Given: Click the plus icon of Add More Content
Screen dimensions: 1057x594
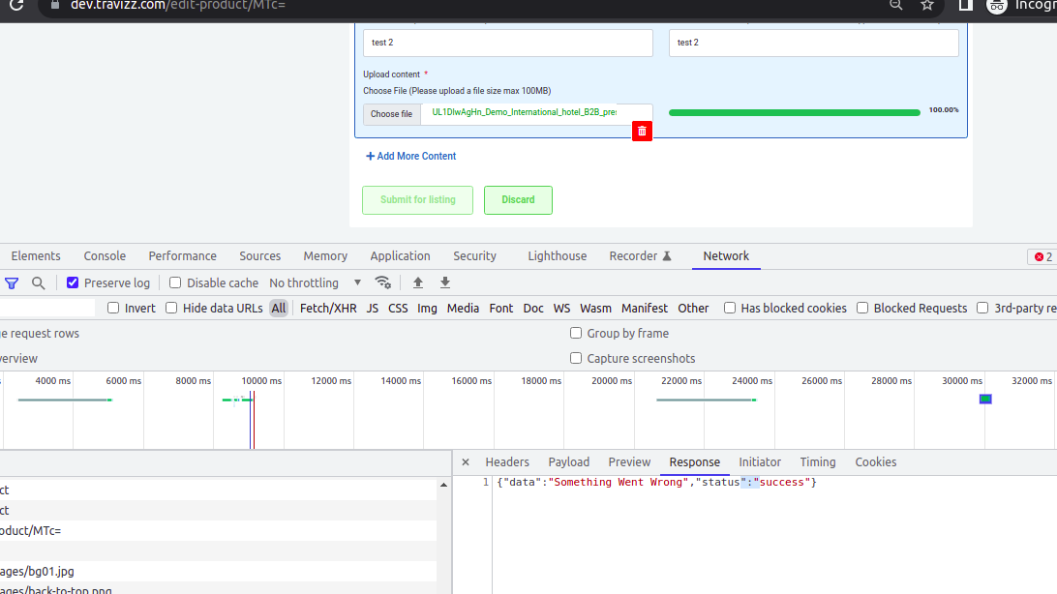Looking at the screenshot, I should coord(370,157).
